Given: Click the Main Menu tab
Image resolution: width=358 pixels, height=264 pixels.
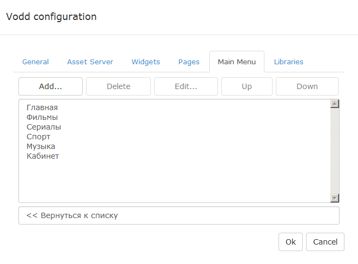Looking at the screenshot, I should point(237,62).
